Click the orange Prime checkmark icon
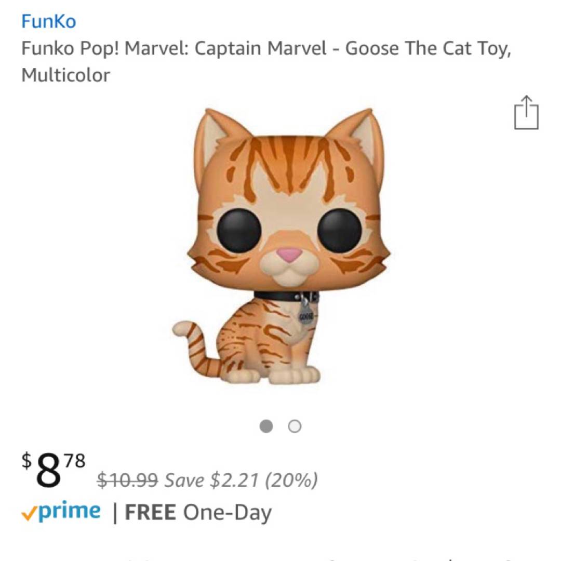561x561 pixels. (29, 513)
